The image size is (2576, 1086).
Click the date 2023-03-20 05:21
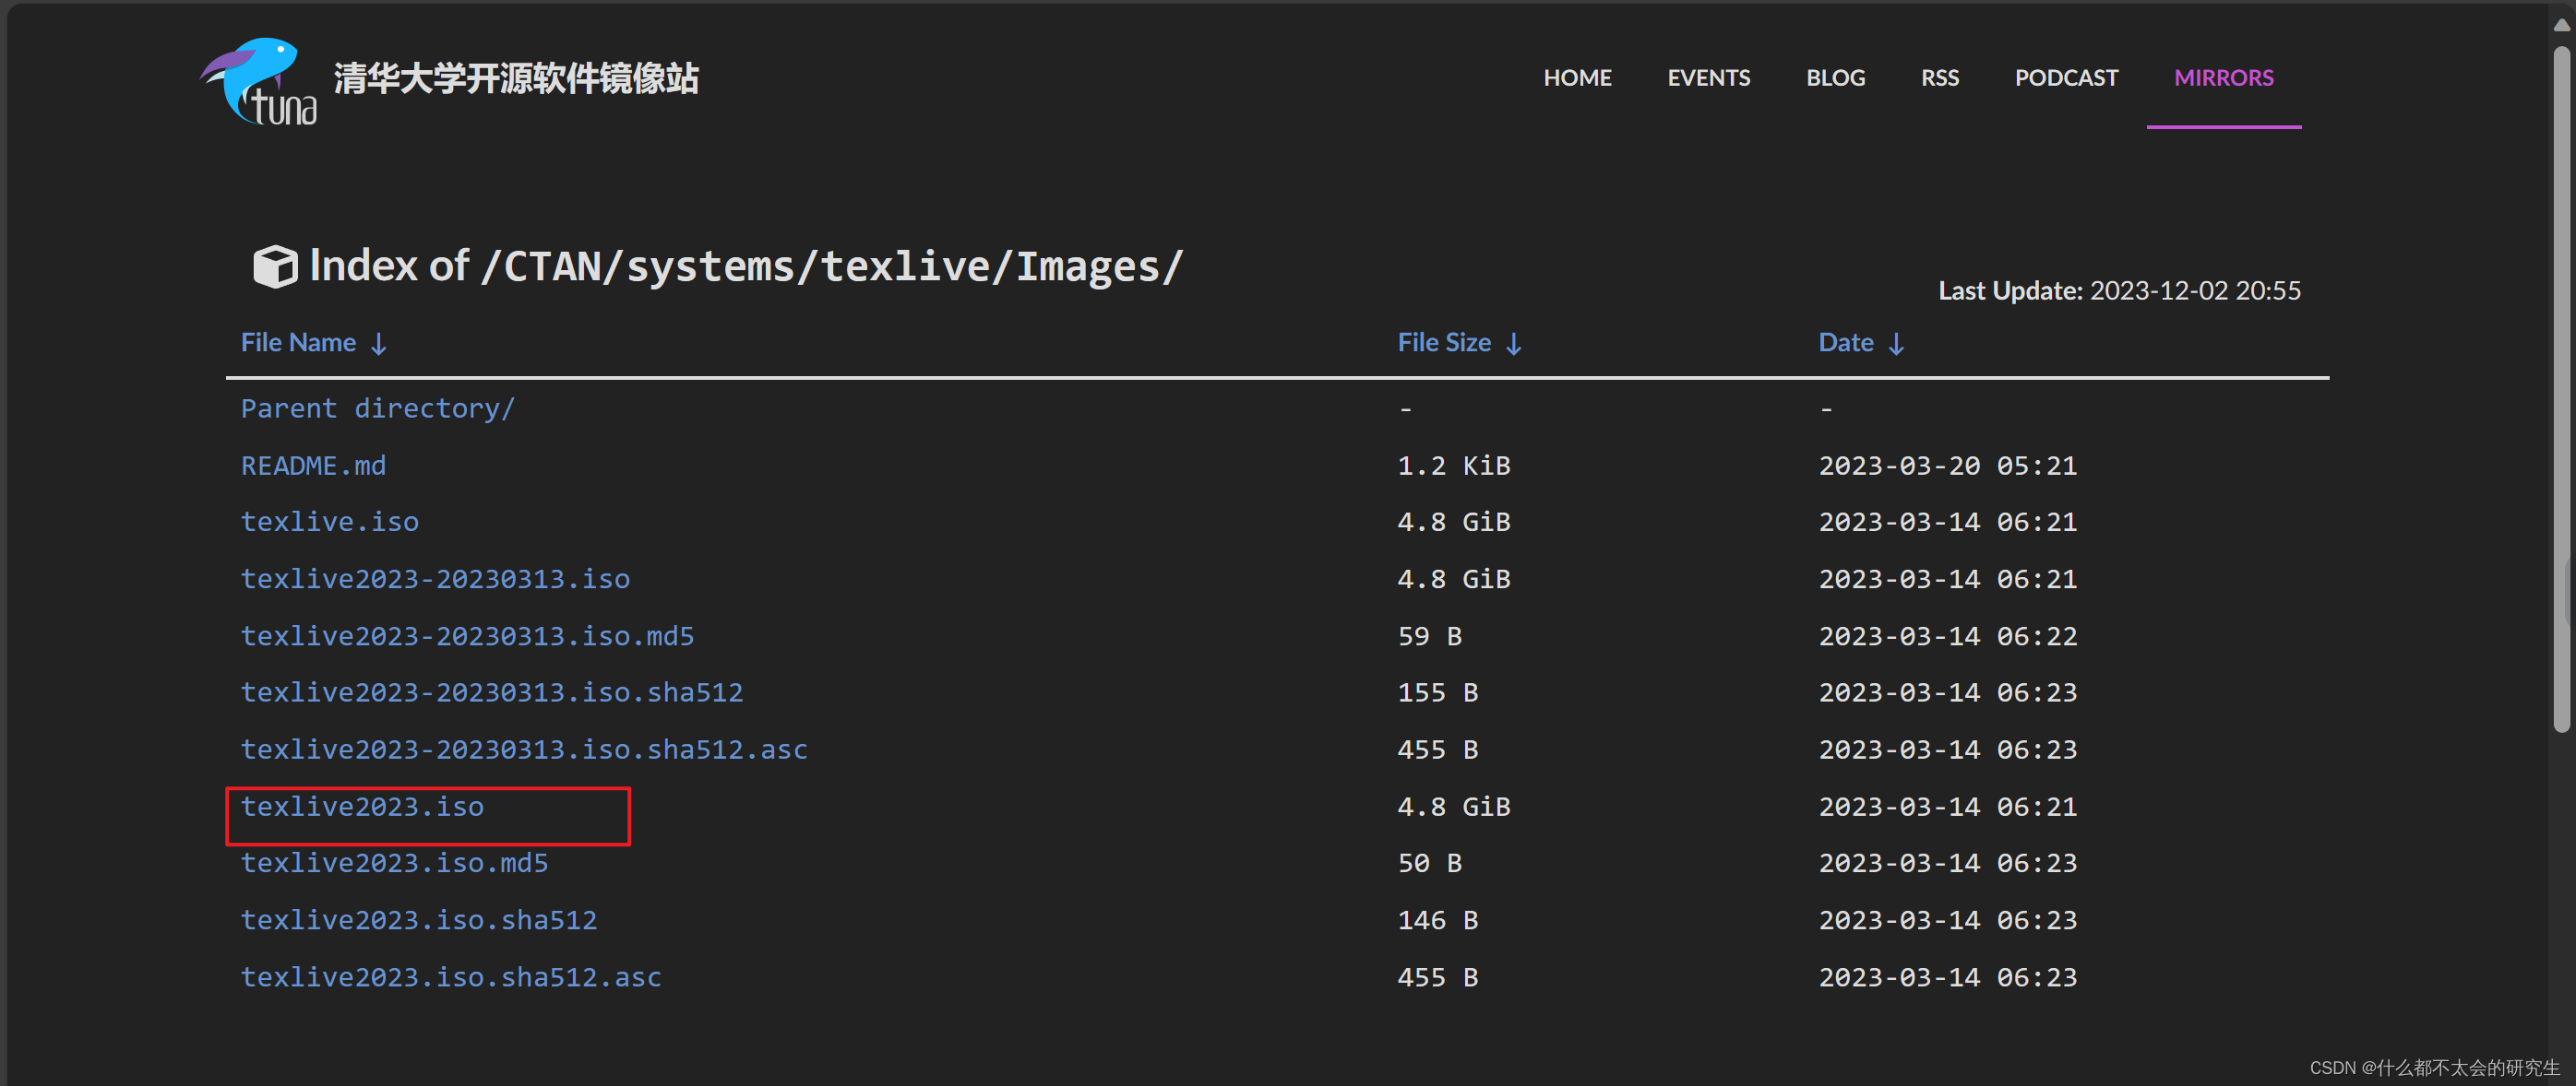[x=1947, y=466]
